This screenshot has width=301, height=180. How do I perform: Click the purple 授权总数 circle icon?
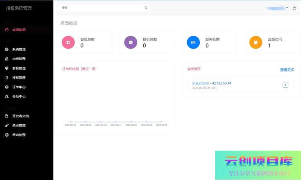pyautogui.click(x=131, y=43)
